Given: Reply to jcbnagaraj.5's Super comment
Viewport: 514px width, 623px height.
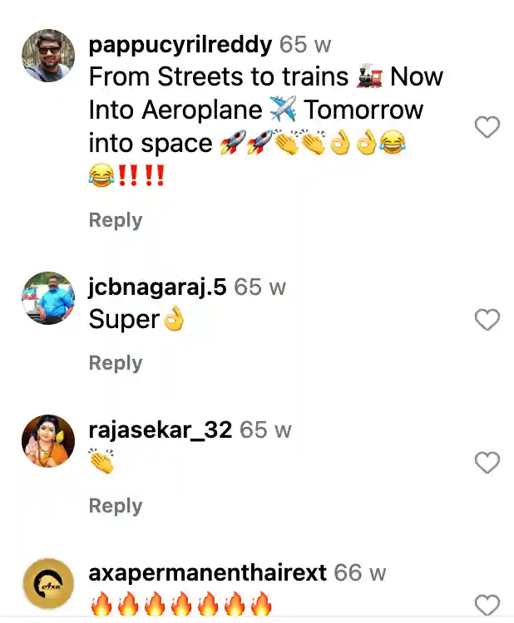Looking at the screenshot, I should (x=116, y=363).
